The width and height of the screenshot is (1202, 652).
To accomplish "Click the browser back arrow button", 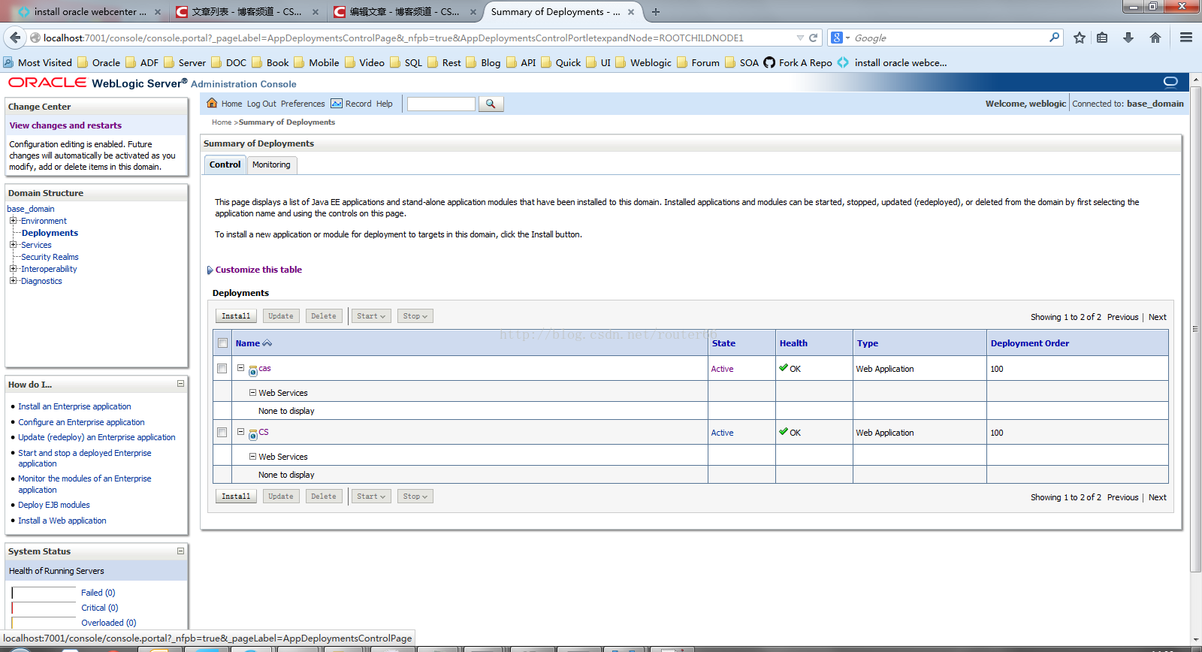I will click(x=15, y=38).
